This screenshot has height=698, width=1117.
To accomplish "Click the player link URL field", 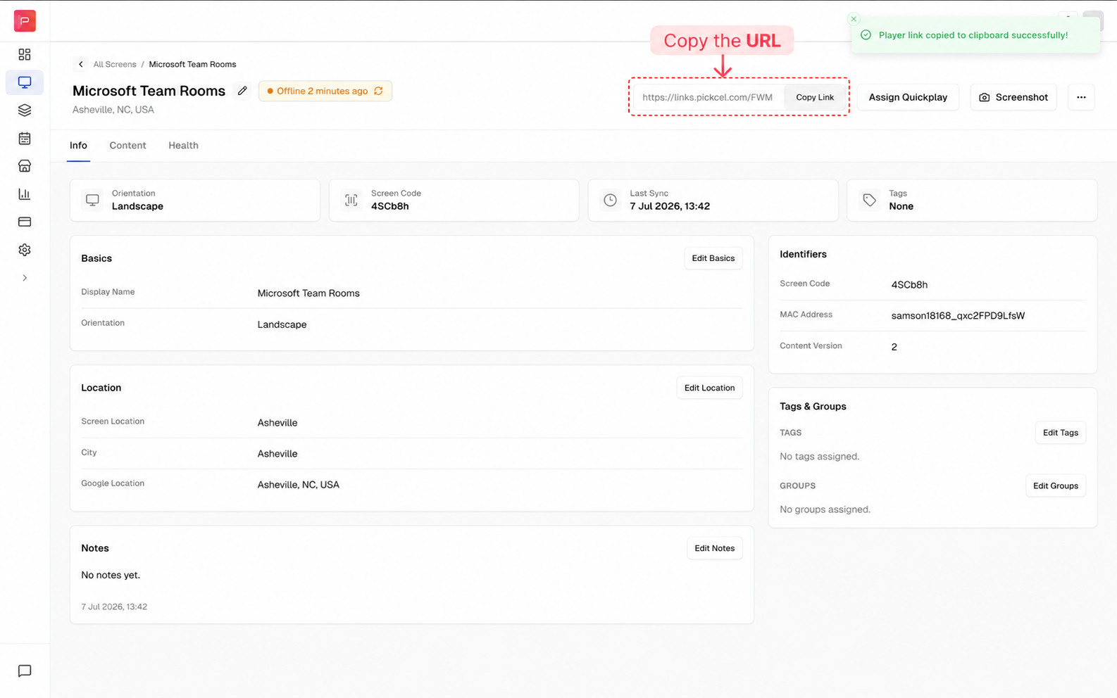I will [x=709, y=97].
